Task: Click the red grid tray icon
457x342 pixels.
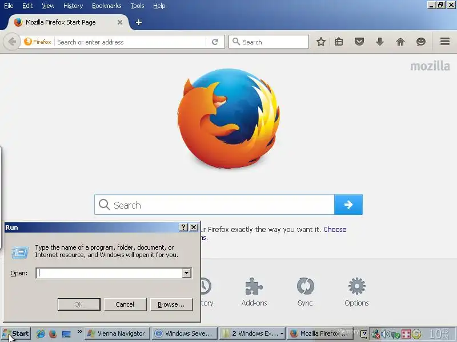Action: click(x=406, y=334)
